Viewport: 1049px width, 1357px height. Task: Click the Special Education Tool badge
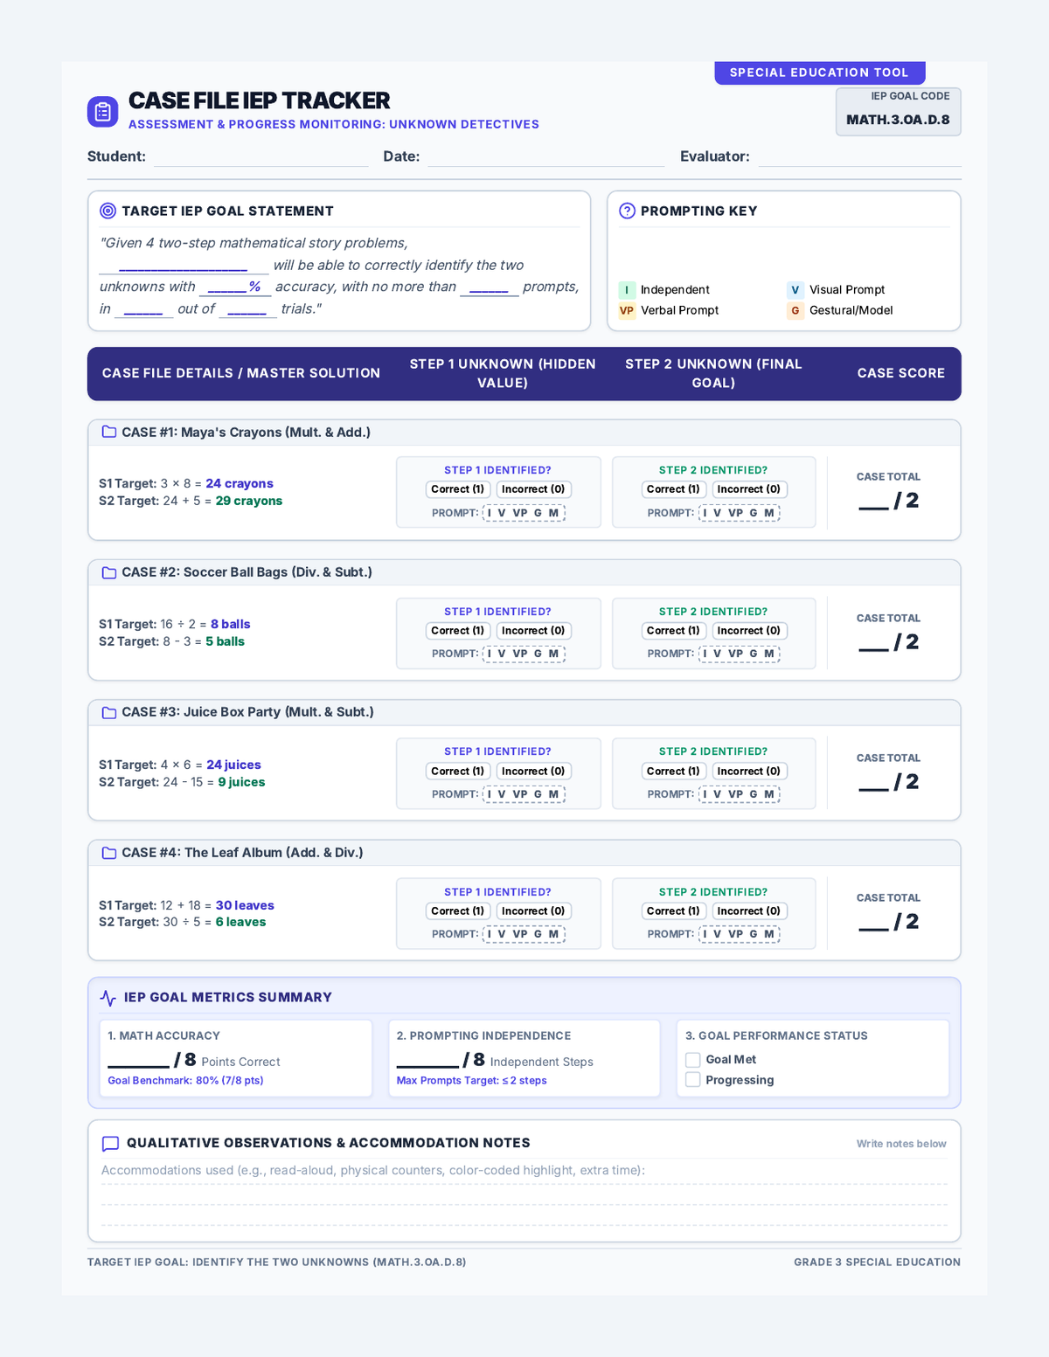[820, 73]
